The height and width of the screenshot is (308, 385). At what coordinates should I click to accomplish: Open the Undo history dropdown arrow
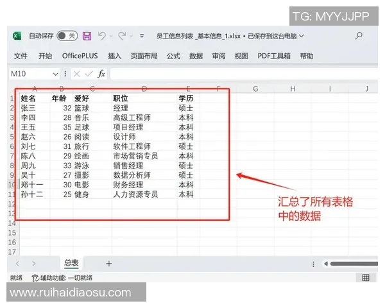(111, 36)
